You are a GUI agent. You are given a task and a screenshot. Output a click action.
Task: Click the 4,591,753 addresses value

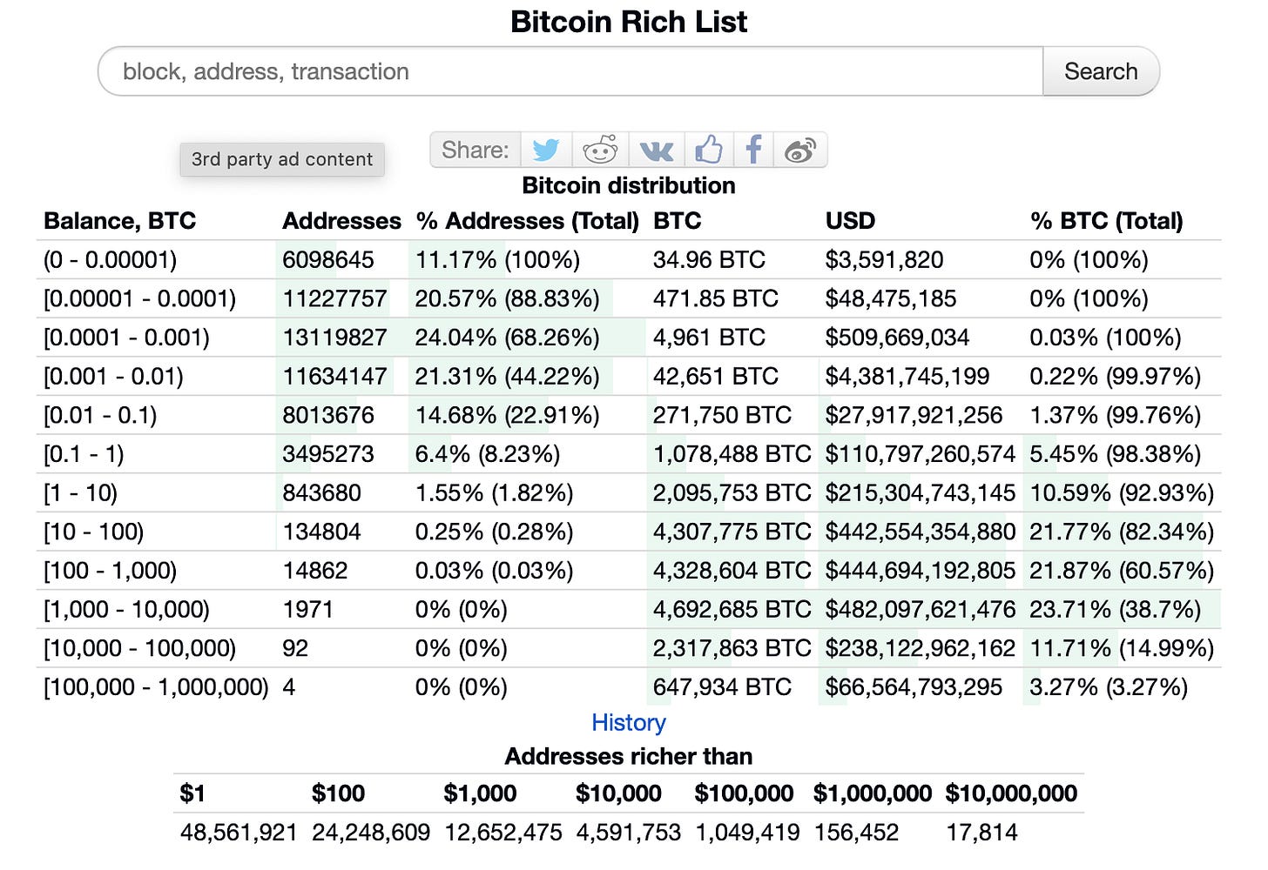tap(628, 833)
